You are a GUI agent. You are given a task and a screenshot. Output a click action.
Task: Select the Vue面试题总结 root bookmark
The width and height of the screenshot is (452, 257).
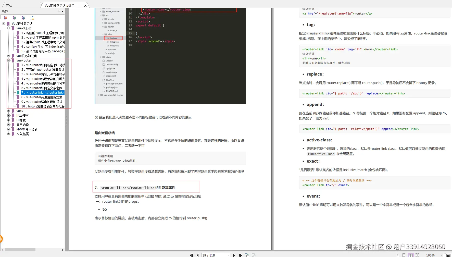(x=22, y=24)
